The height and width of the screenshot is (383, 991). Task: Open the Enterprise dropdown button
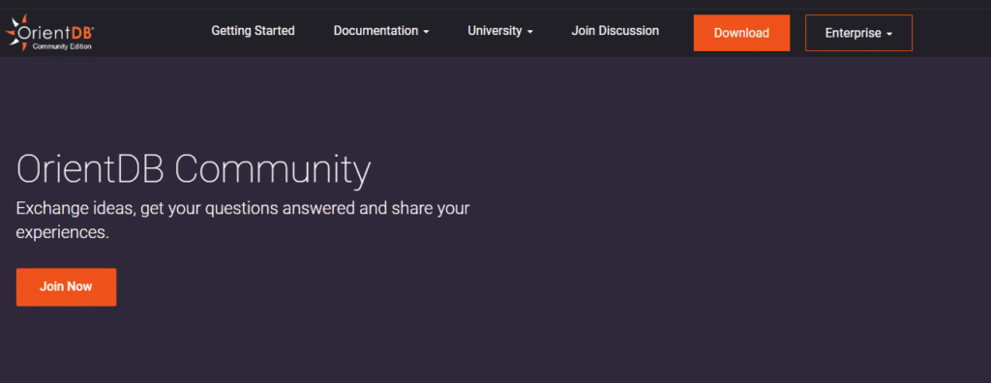(858, 33)
